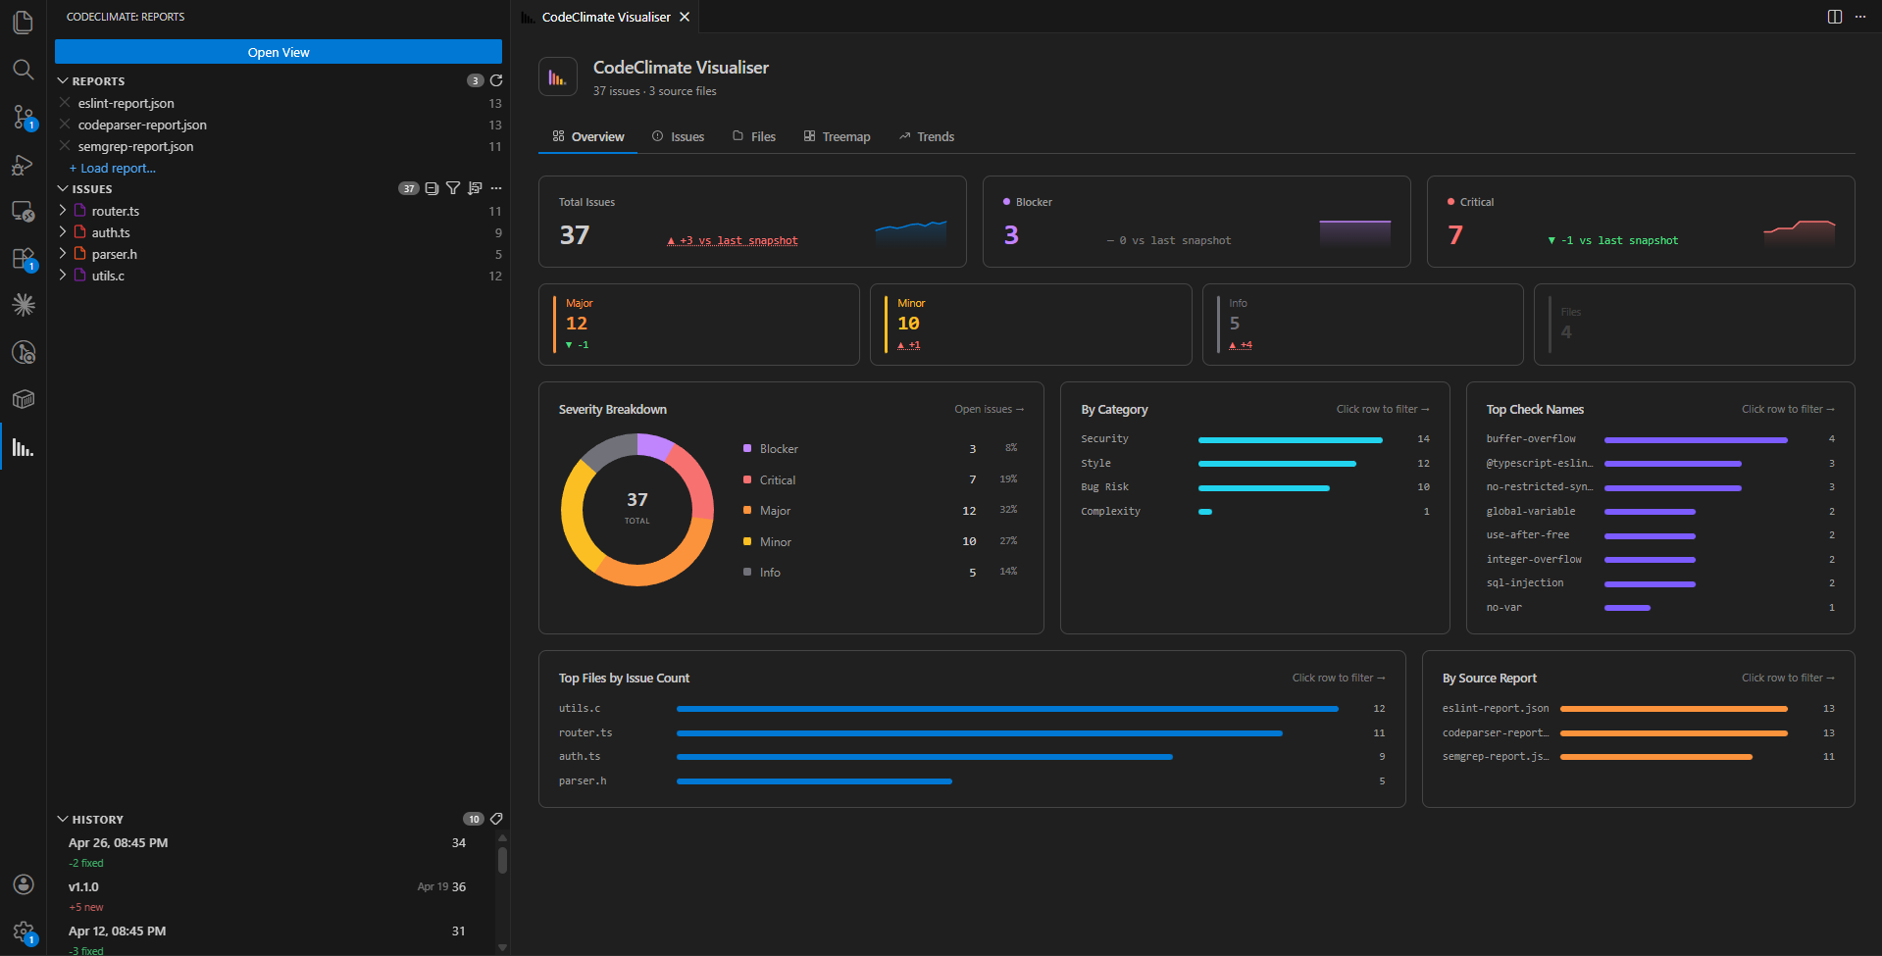Open the Accounts menu icon

tap(23, 884)
